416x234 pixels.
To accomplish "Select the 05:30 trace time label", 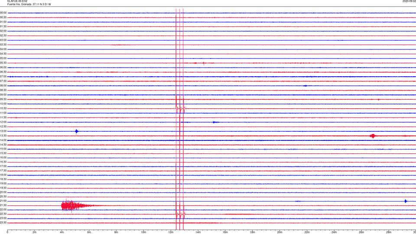I will (x=3, y=63).
